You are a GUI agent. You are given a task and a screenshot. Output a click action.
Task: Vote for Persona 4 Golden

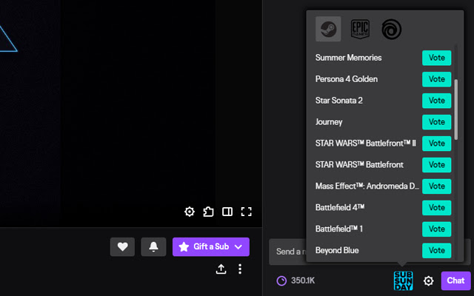[x=436, y=78]
